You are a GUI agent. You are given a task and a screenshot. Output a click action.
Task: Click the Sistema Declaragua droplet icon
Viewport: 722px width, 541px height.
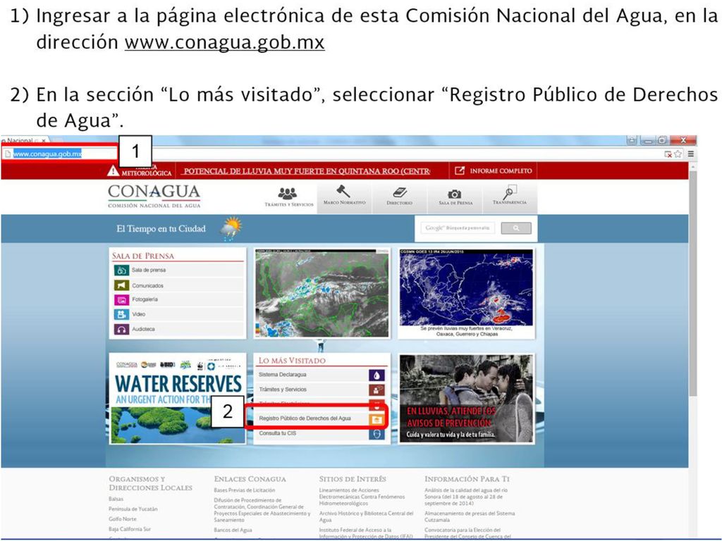(377, 375)
